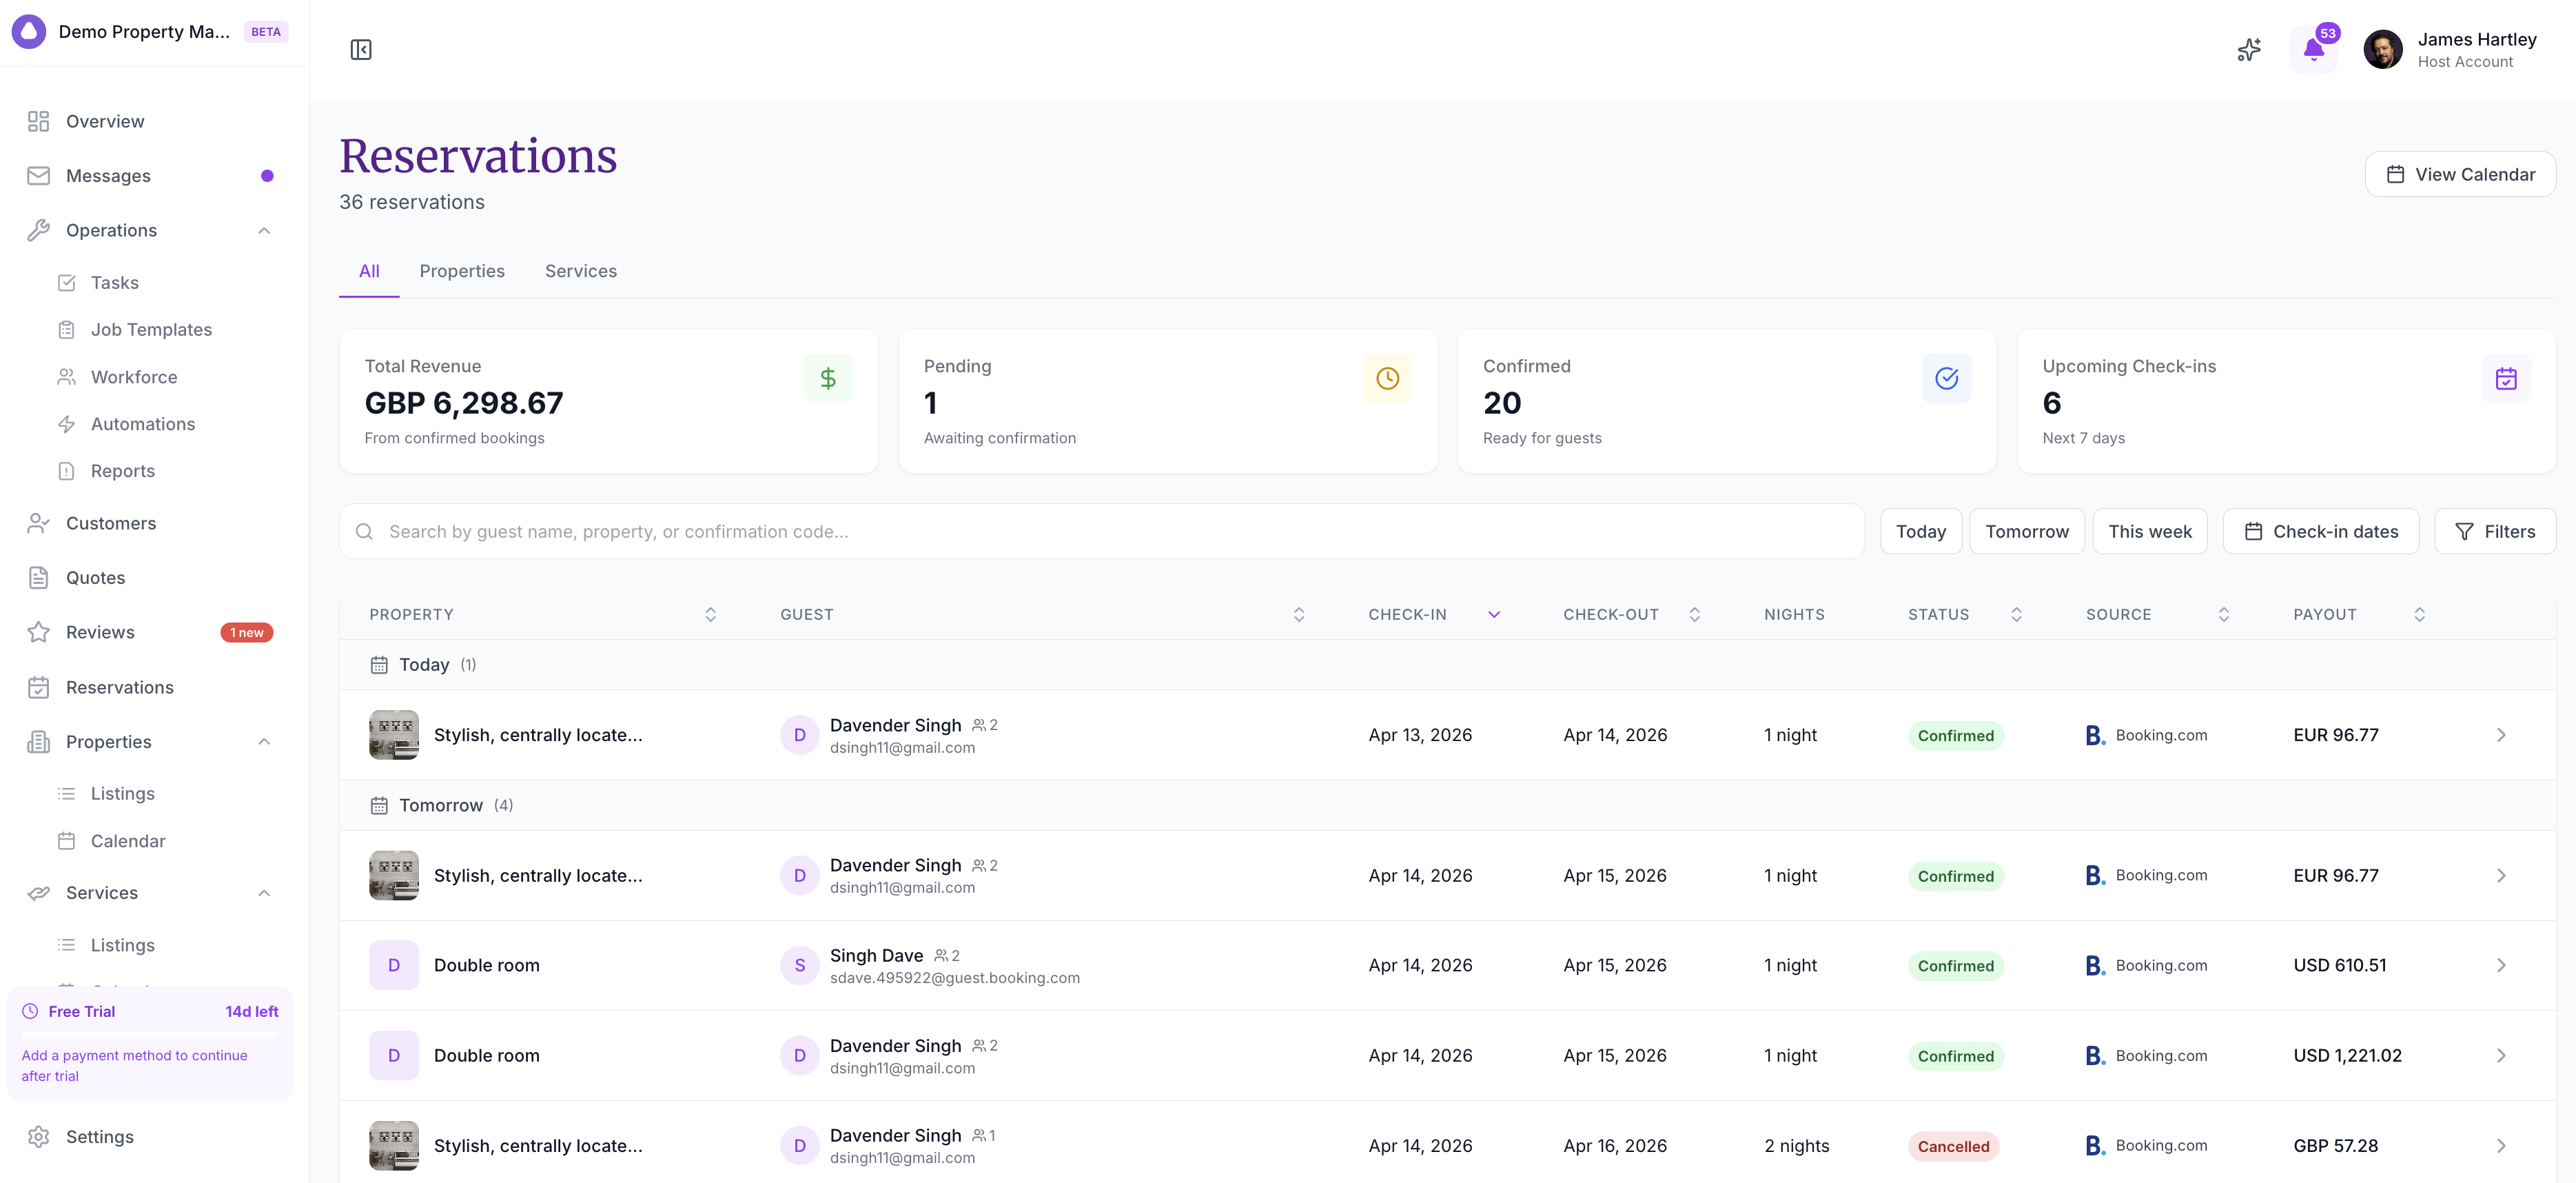Sort by Status column
2576x1183 pixels.
[2016, 615]
